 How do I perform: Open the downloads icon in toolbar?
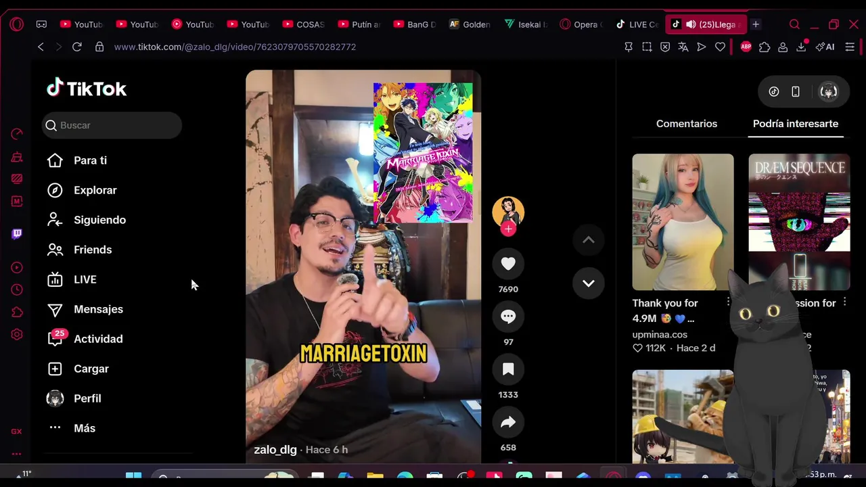[801, 47]
